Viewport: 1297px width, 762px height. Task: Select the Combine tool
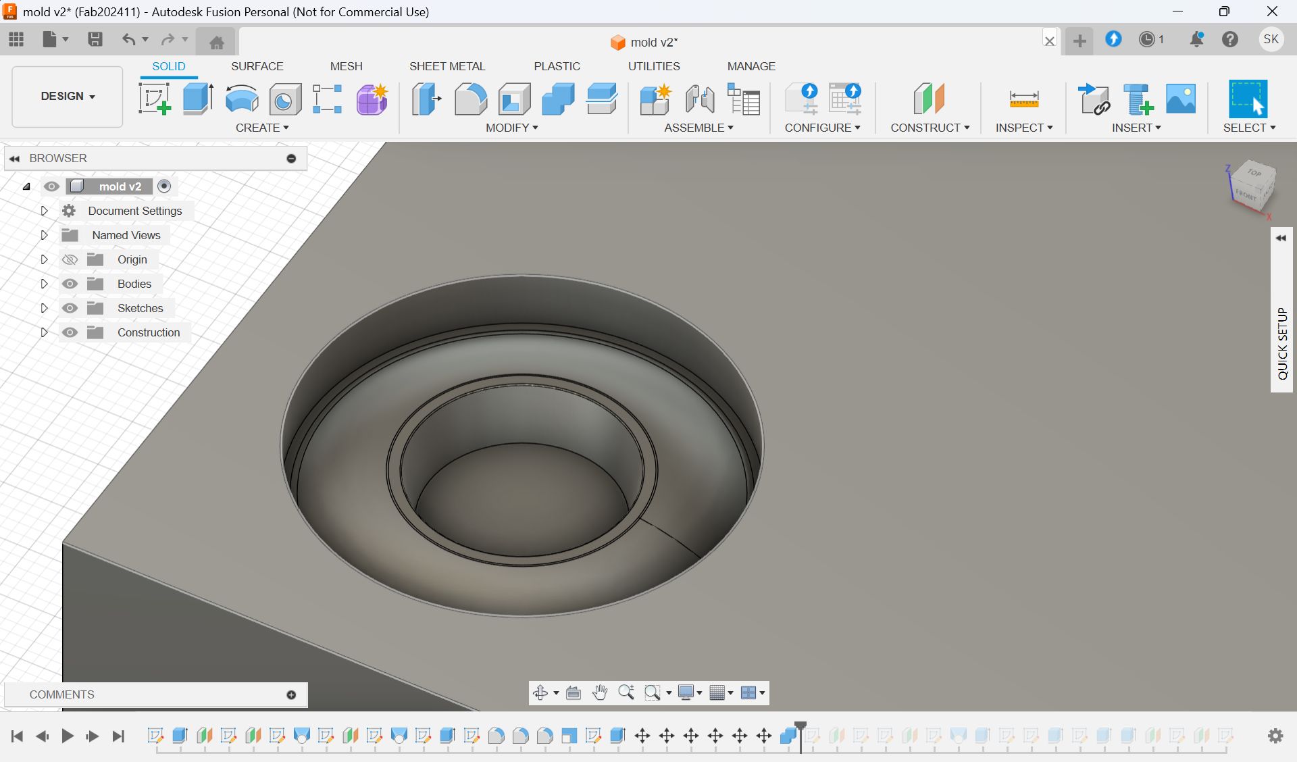point(558,99)
